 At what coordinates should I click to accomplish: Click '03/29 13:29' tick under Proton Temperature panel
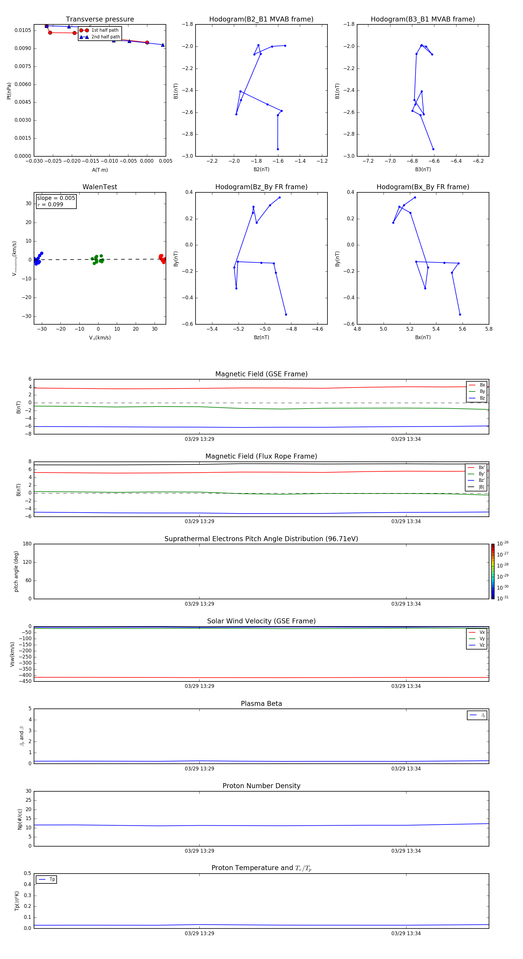point(200,933)
